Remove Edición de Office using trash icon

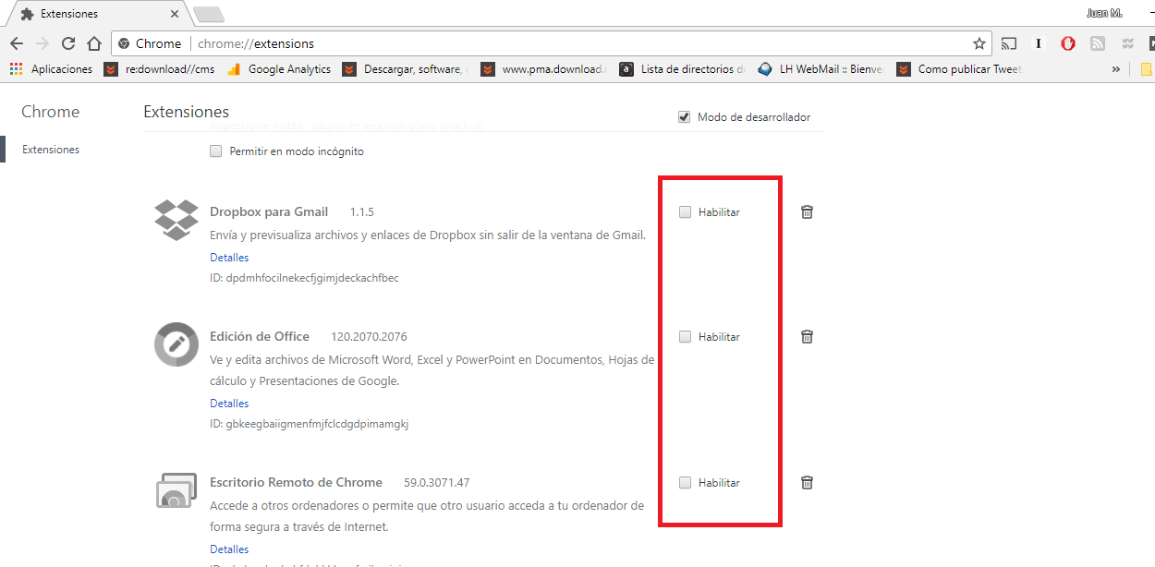point(807,336)
